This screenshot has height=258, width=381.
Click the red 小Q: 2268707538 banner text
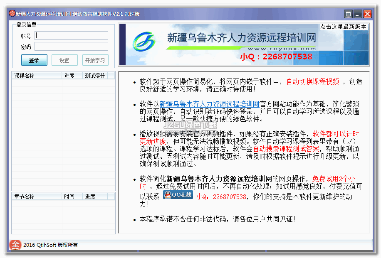[x=276, y=57]
